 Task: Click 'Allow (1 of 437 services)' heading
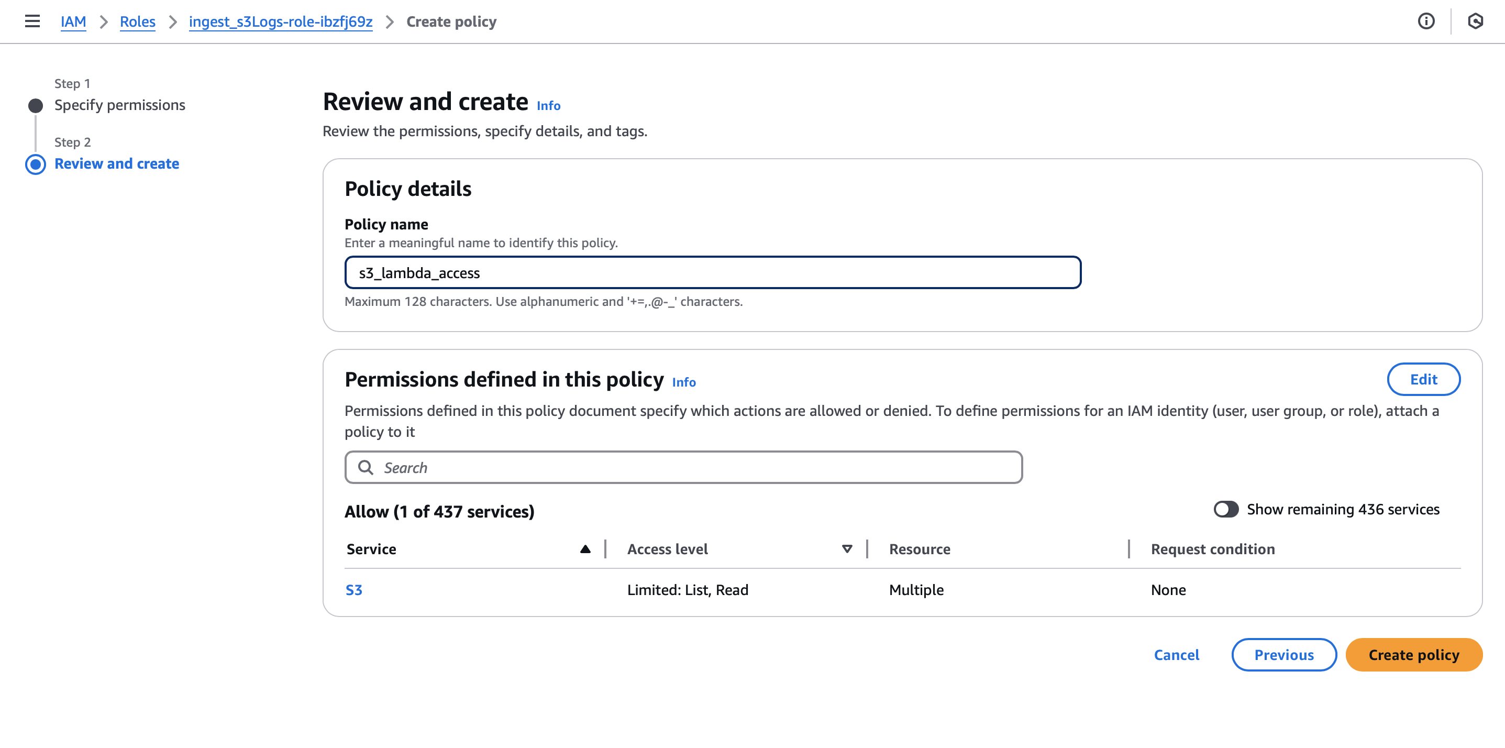point(439,511)
